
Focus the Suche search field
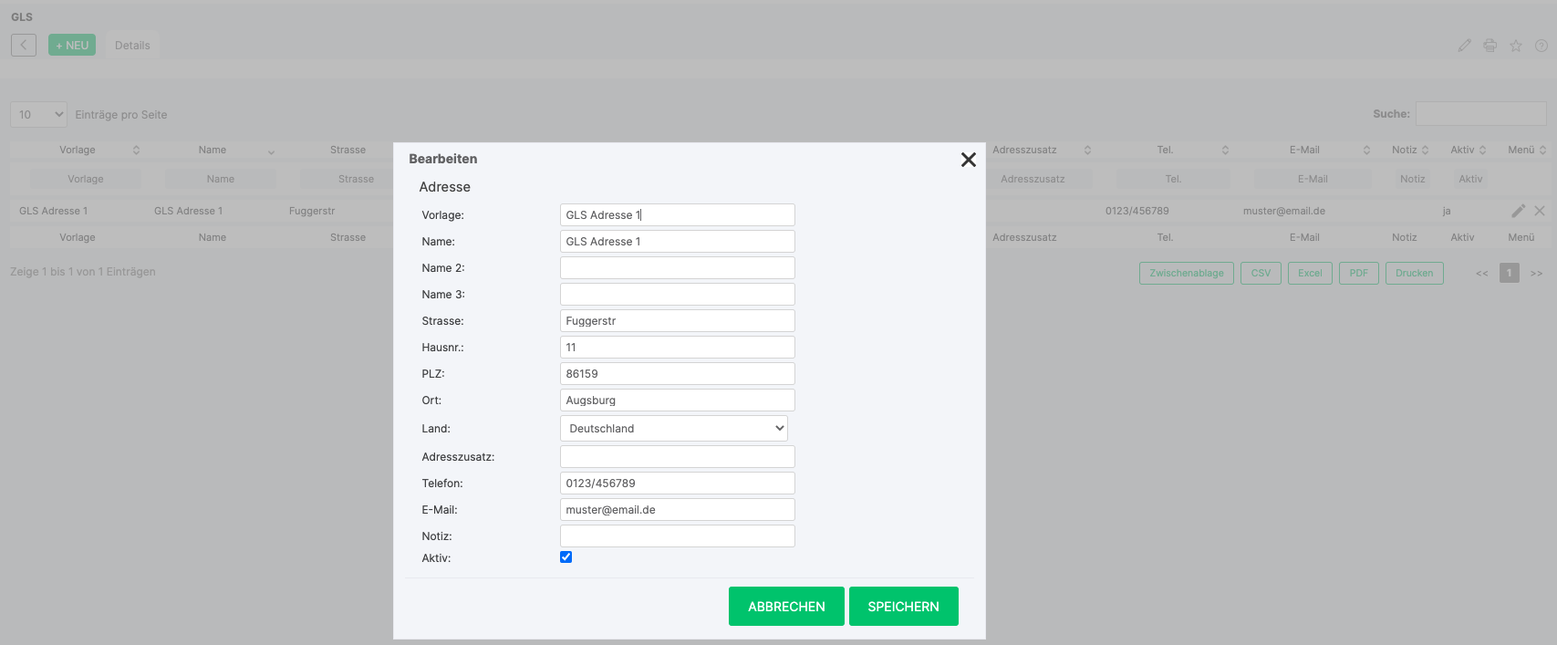[1479, 114]
